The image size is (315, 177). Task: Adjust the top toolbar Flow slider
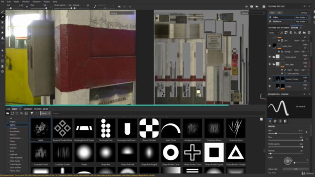(x=38, y=8)
